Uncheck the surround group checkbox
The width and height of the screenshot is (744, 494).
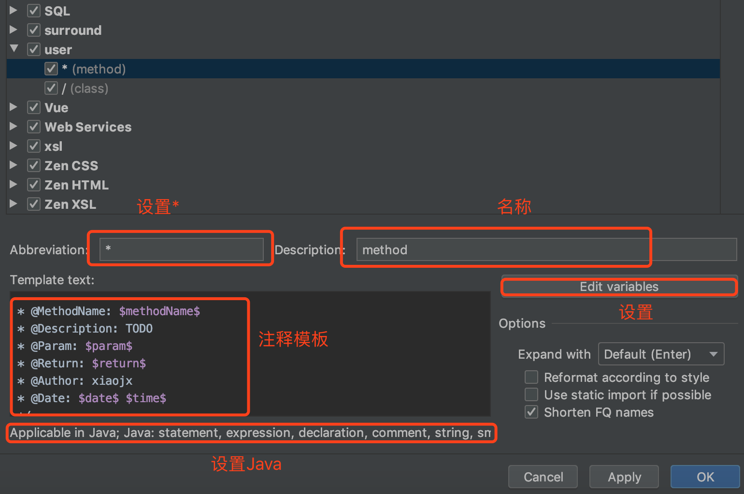34,30
